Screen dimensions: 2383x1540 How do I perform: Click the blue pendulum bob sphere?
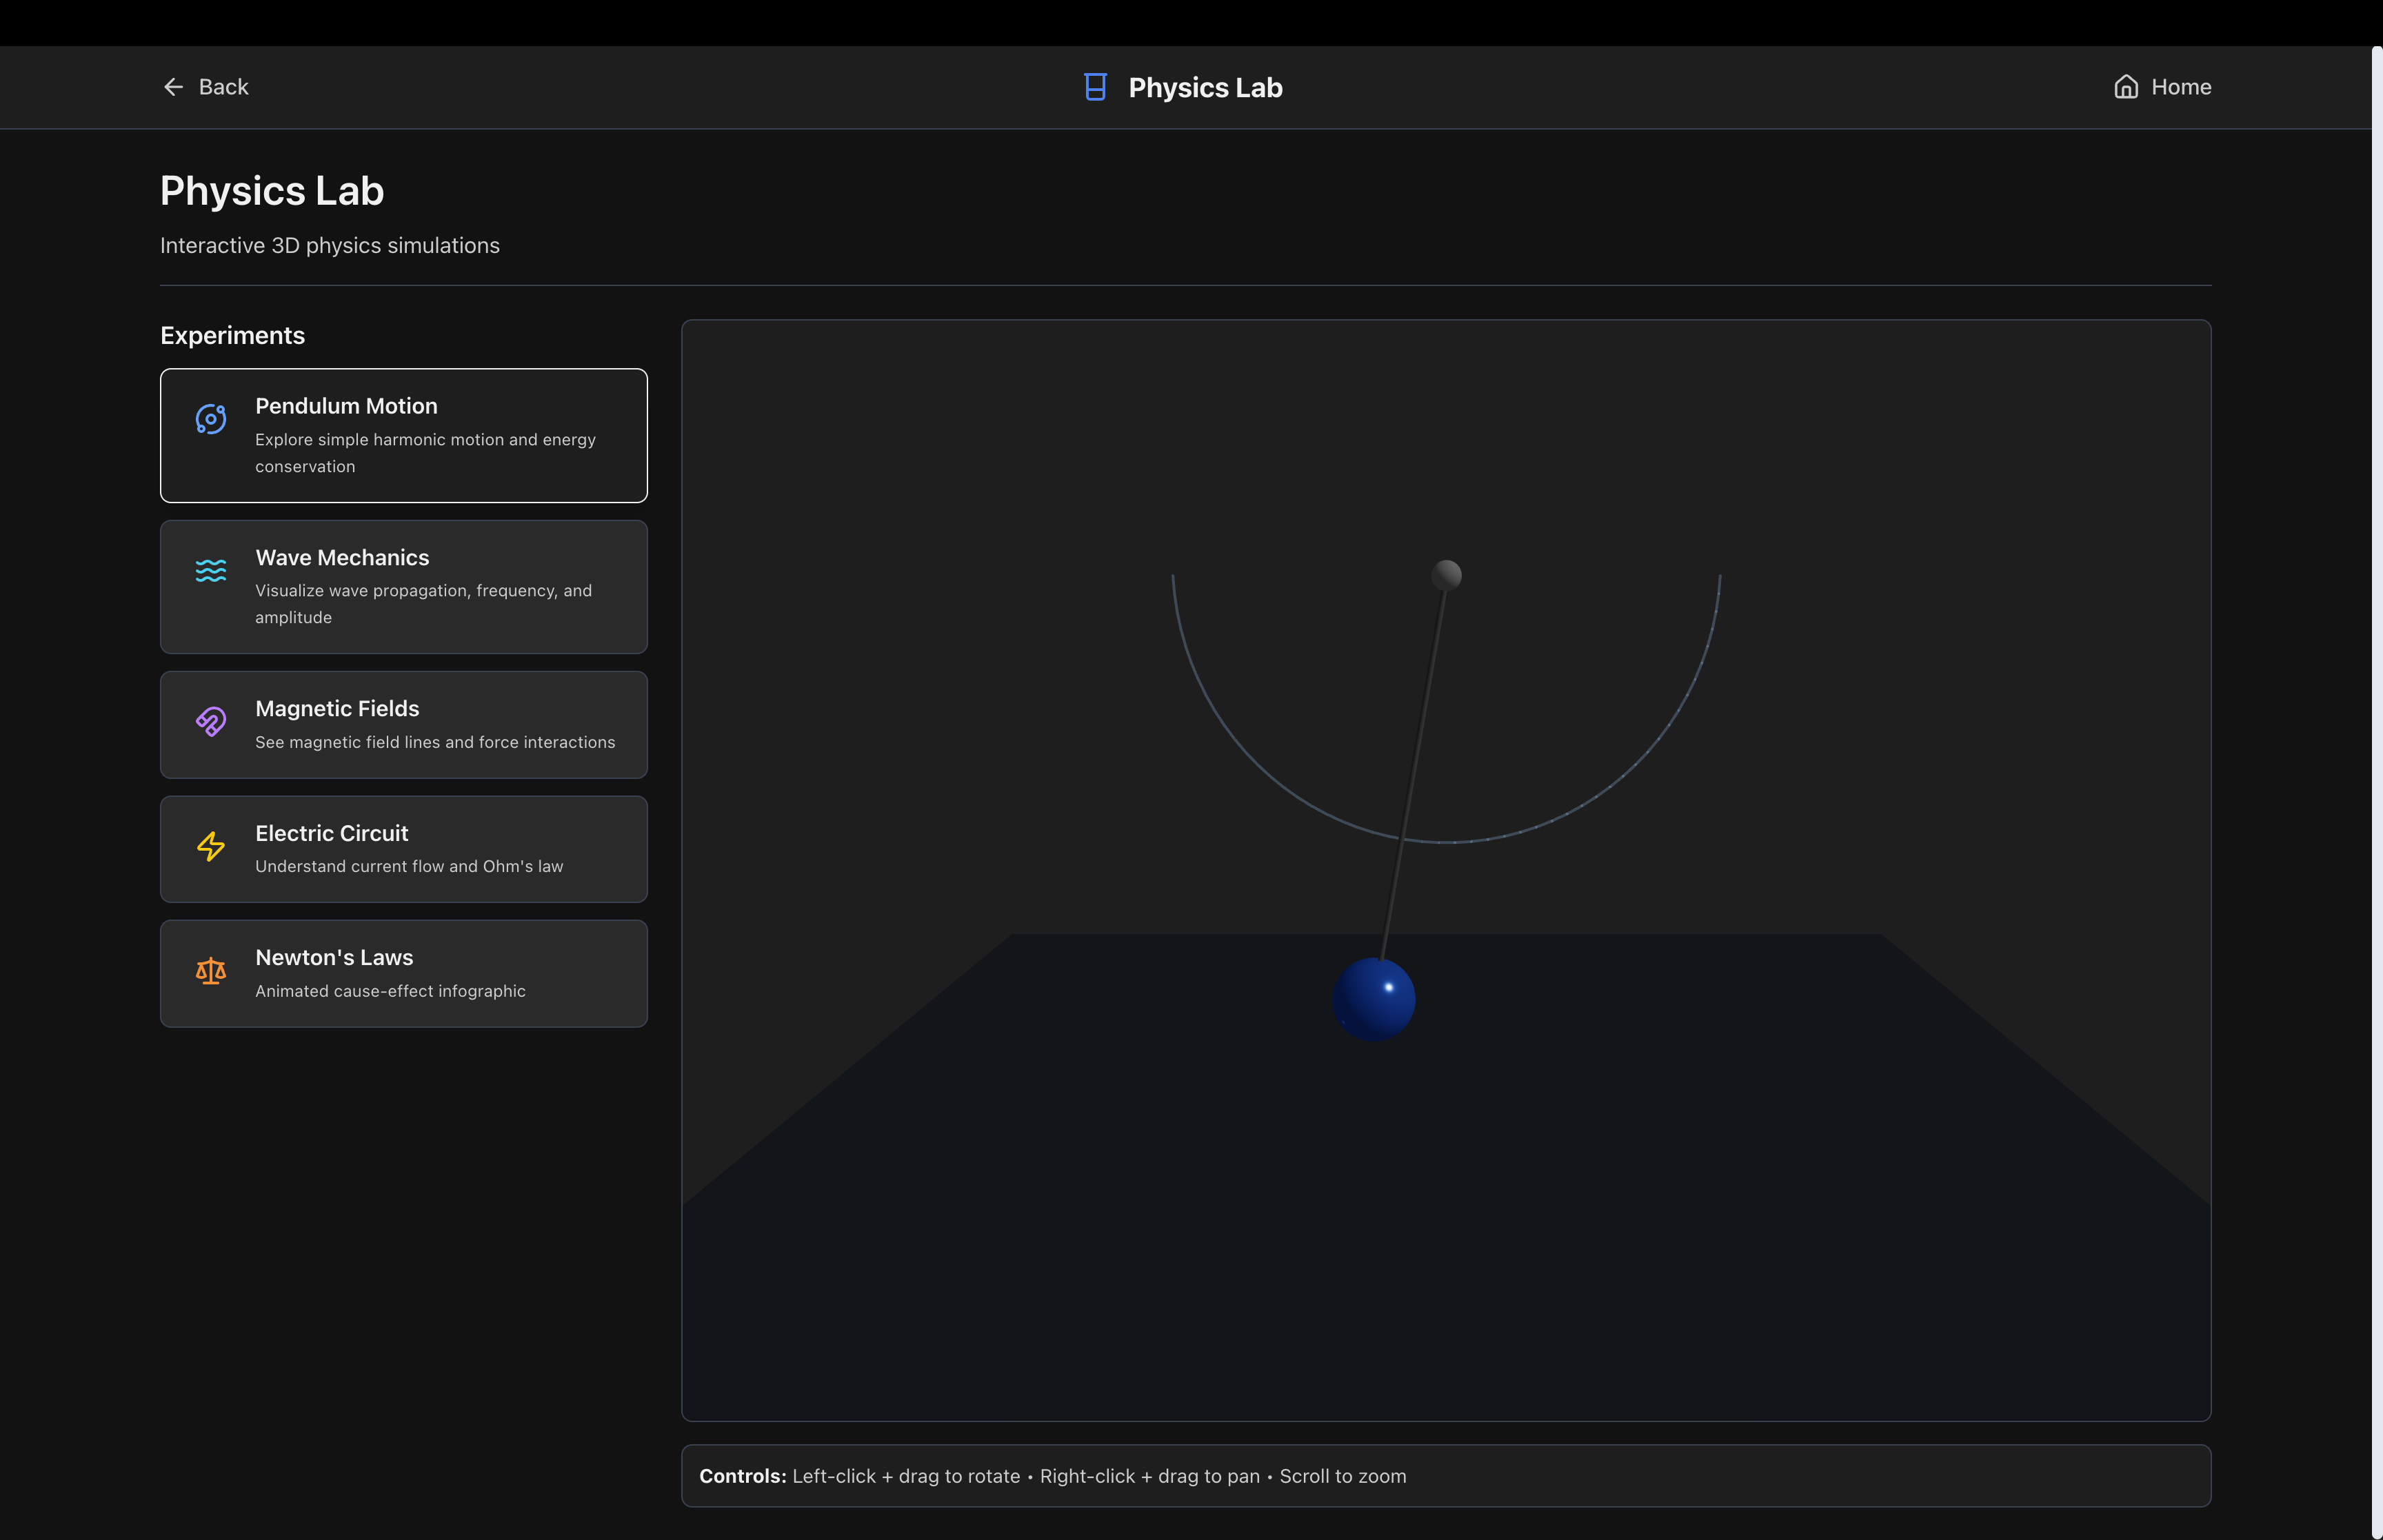pos(1374,999)
